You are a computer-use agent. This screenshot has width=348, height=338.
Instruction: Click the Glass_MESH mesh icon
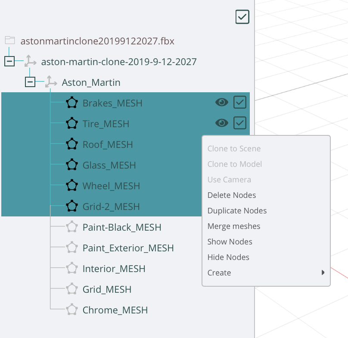[x=71, y=165]
